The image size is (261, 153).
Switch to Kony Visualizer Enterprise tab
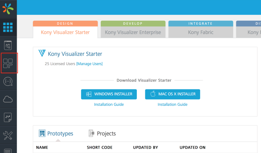pos(133,29)
